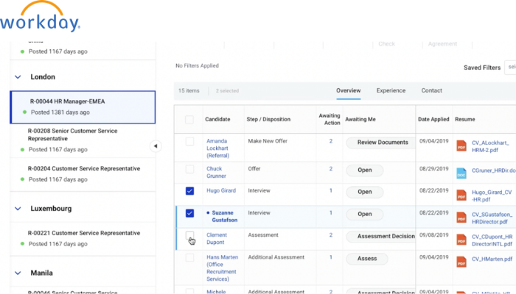Open DOC icon for CGruner_HRDir resume
This screenshot has width=516, height=294.
pos(461,173)
